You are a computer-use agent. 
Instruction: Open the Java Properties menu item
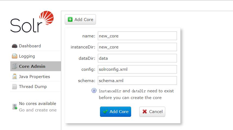34,77
